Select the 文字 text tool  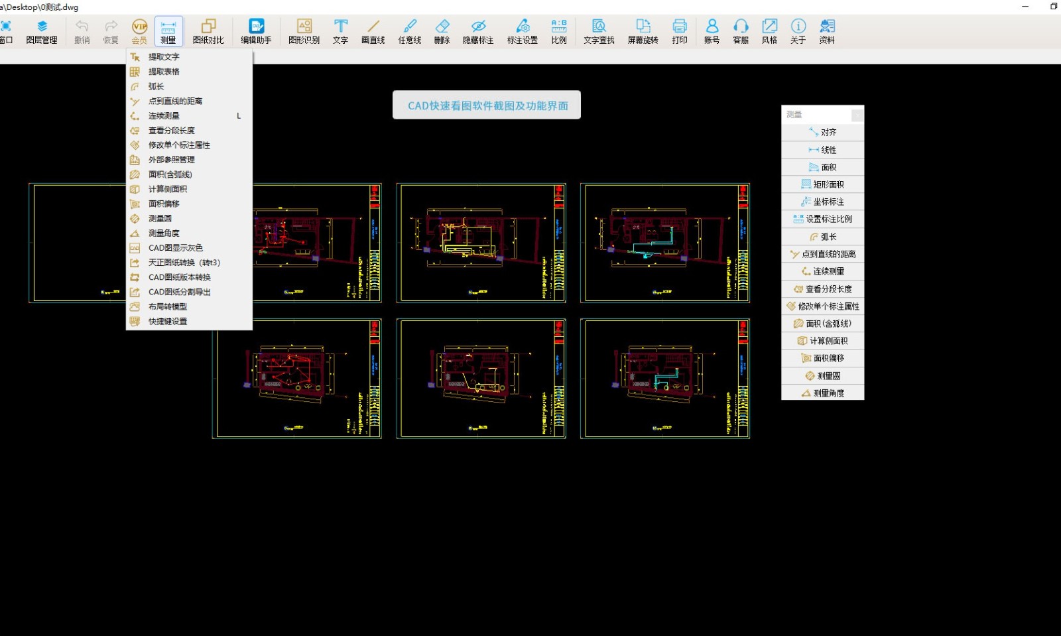(x=340, y=31)
